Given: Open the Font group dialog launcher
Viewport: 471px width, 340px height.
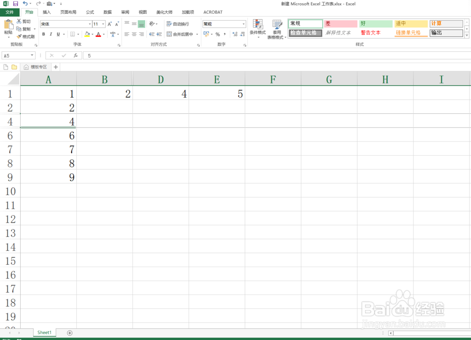Looking at the screenshot, I should (x=119, y=45).
